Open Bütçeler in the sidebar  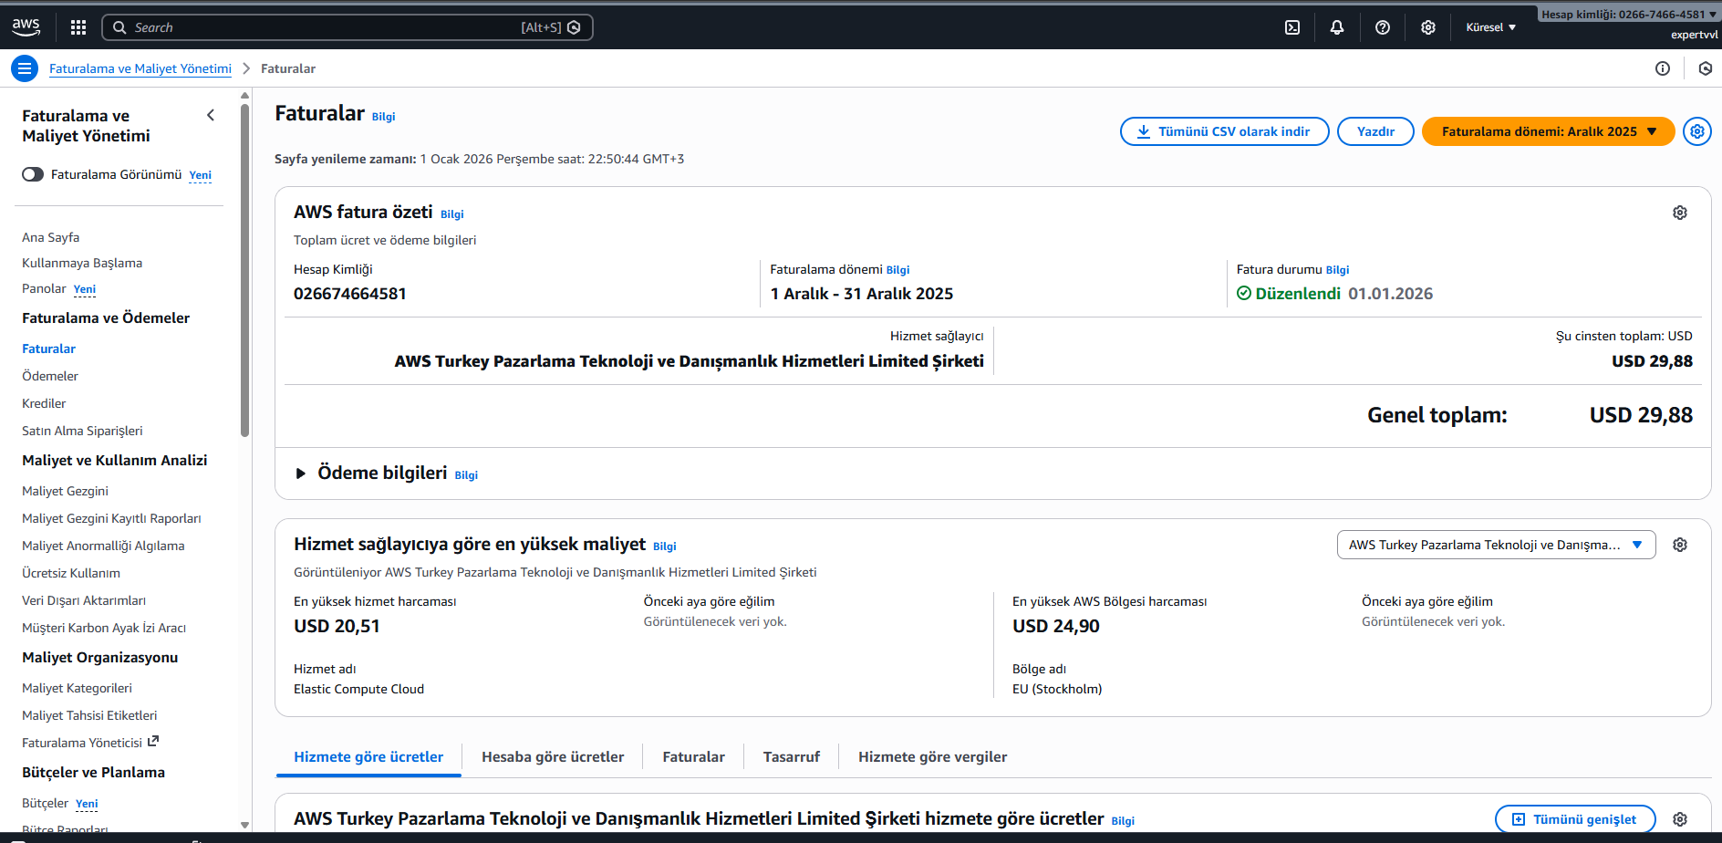(x=46, y=803)
